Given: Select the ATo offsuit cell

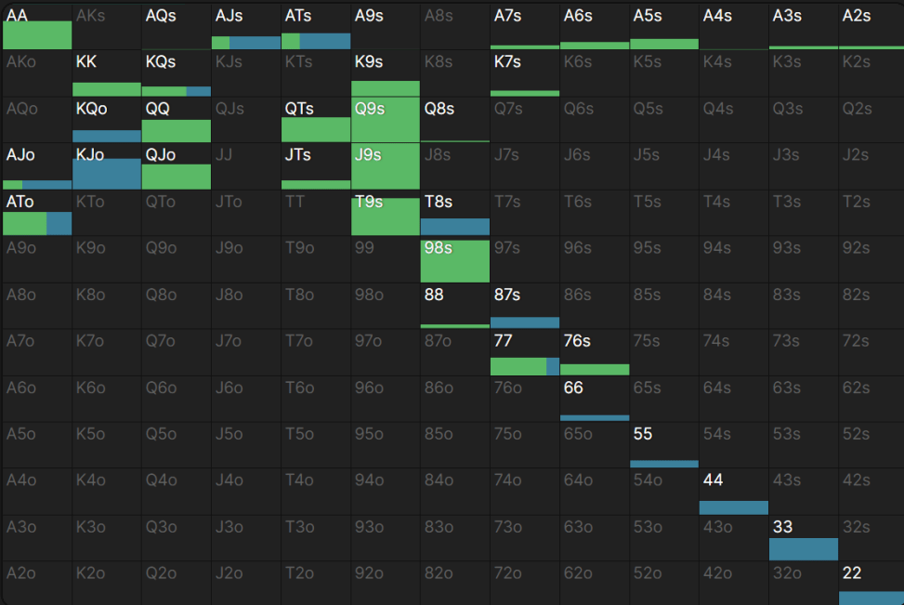Looking at the screenshot, I should click(37, 213).
